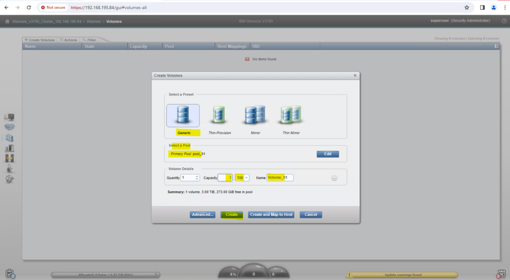The width and height of the screenshot is (510, 280).
Task: Select the Mirror volume preset
Action: point(255,115)
